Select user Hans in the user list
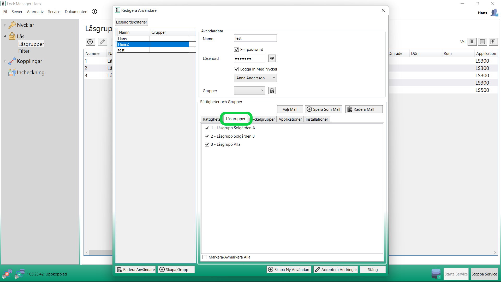Screen dimensions: 501x282 pos(153,39)
